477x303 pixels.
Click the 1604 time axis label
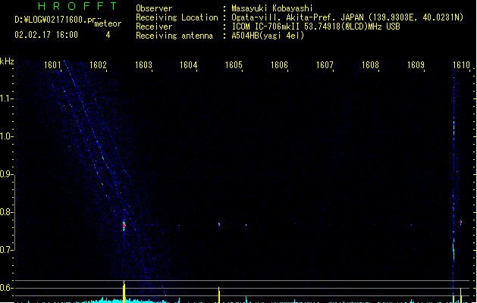pyautogui.click(x=189, y=65)
